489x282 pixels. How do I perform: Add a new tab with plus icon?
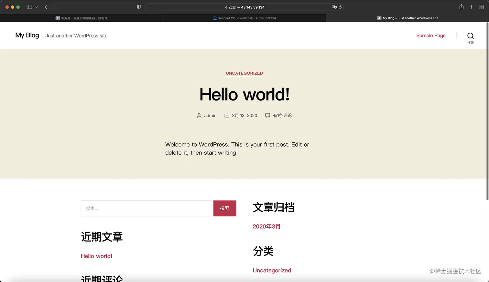tap(472, 7)
